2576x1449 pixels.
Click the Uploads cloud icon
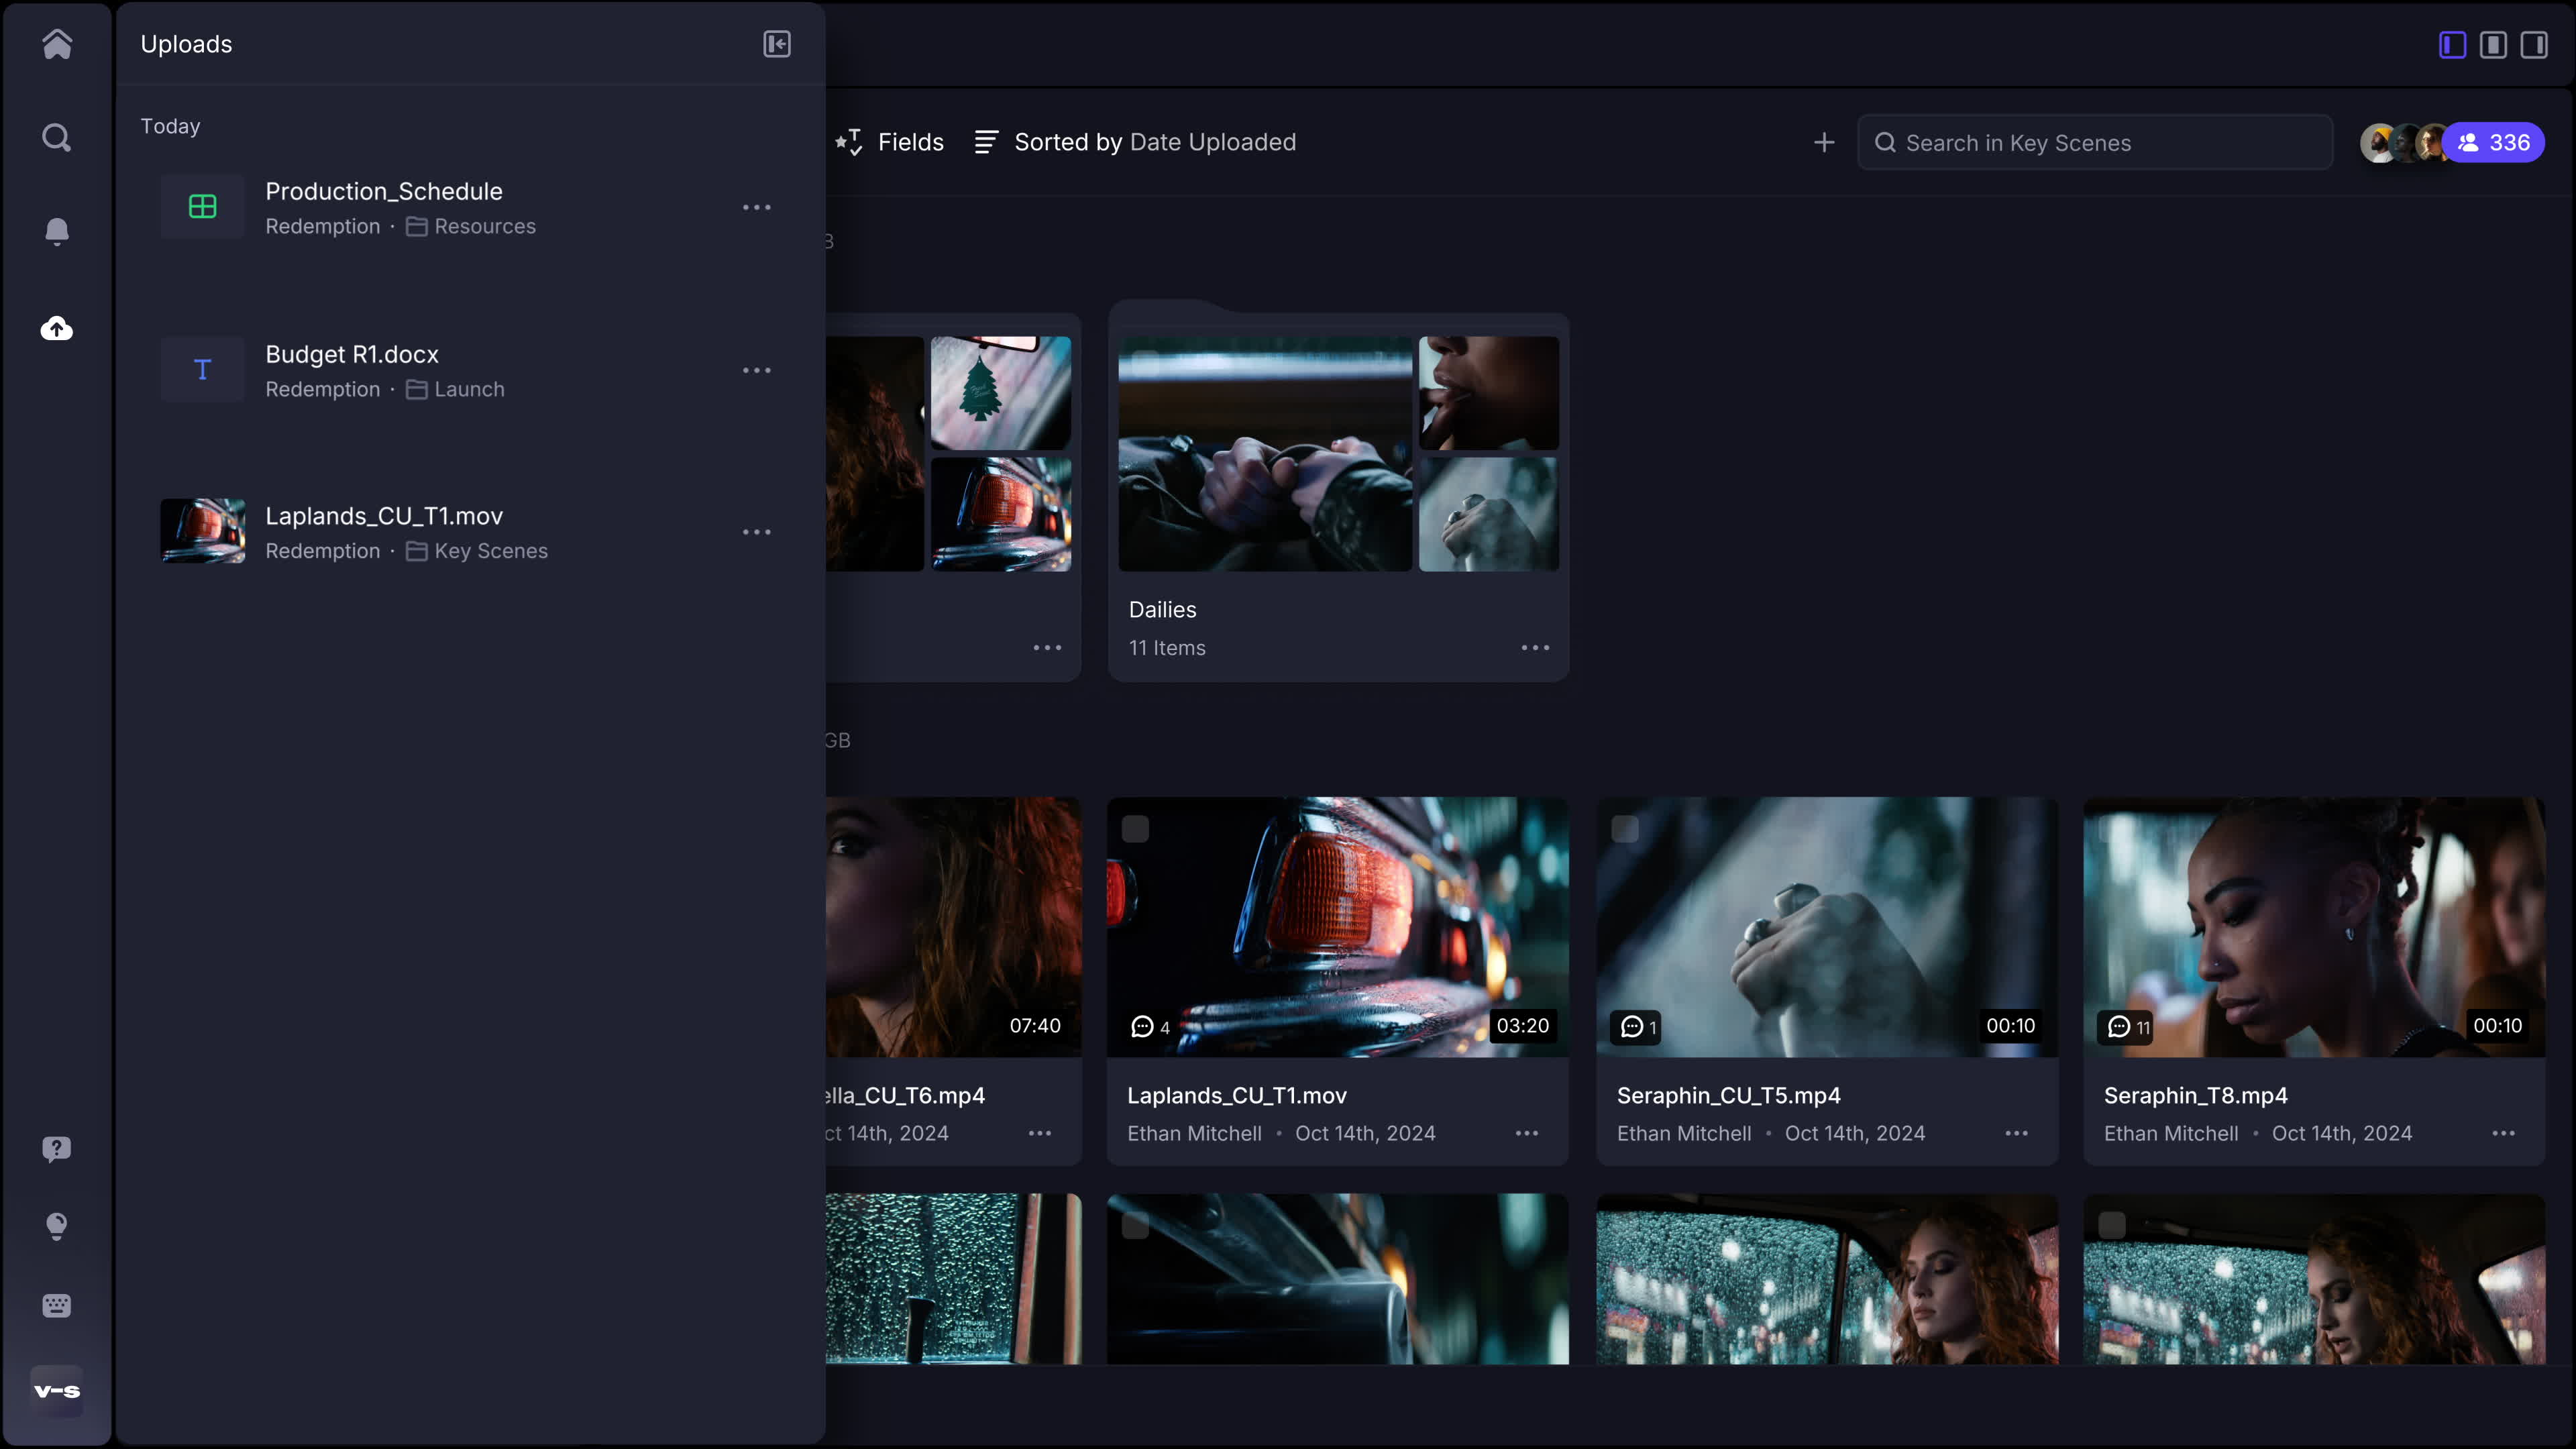(x=57, y=328)
